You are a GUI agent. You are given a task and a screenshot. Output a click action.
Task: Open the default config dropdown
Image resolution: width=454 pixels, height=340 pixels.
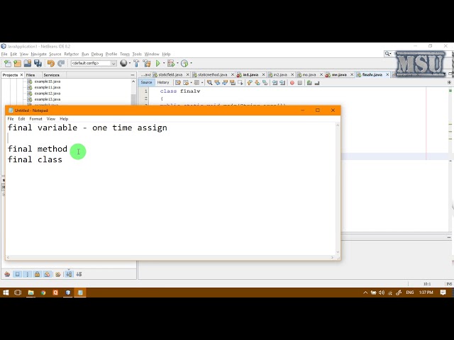coord(94,63)
